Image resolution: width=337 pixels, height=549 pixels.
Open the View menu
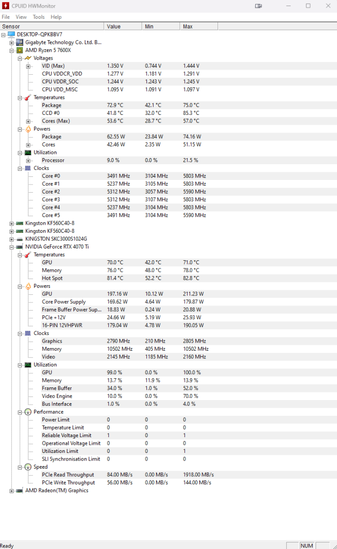pos(21,17)
